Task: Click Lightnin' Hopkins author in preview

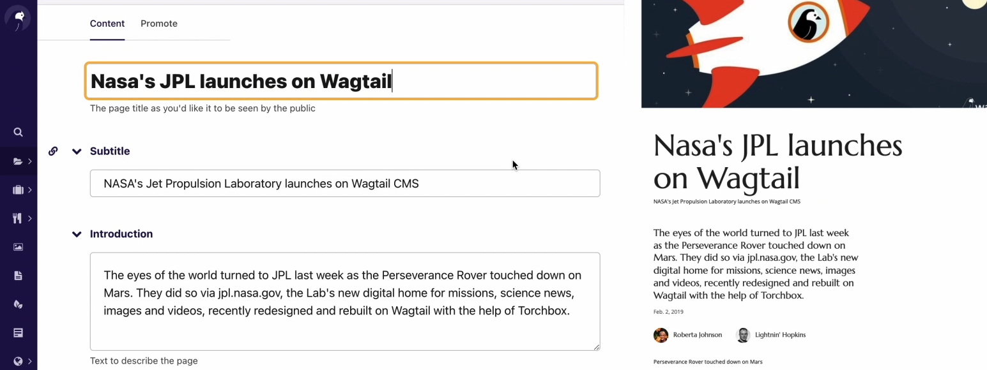Action: coord(771,335)
